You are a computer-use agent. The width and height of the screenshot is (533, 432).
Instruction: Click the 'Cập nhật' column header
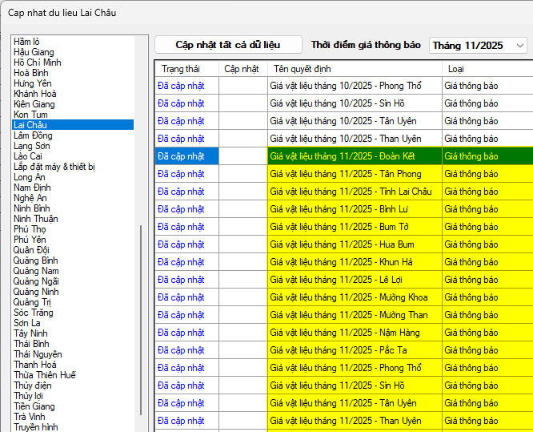click(242, 69)
